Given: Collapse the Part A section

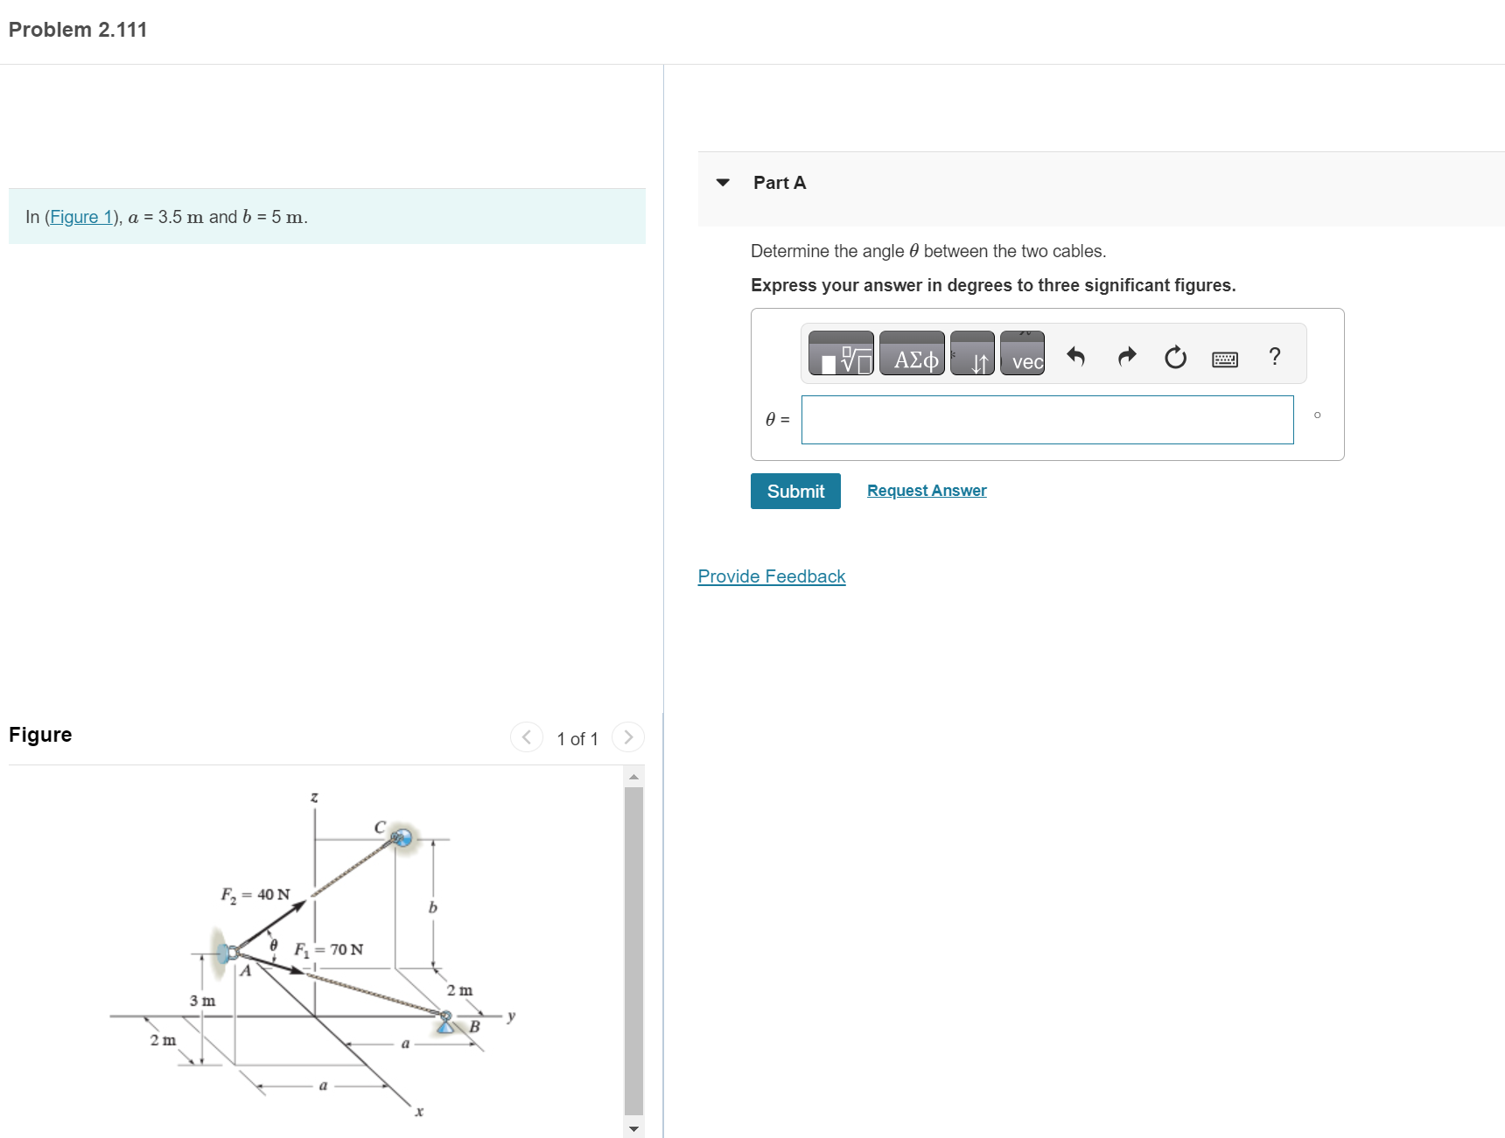Looking at the screenshot, I should 722,182.
